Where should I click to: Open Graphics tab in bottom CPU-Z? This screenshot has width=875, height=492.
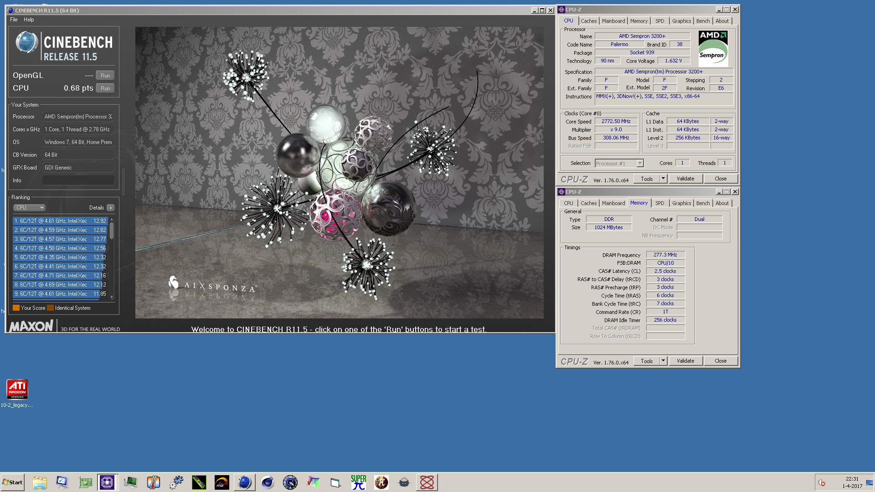pos(681,203)
